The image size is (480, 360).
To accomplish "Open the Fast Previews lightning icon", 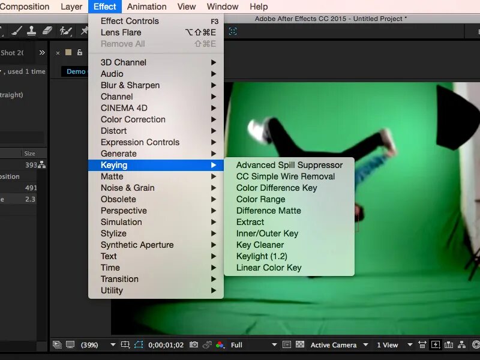I will tap(436, 344).
